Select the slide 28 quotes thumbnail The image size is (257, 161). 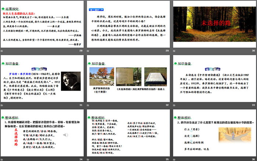click(42, 24)
